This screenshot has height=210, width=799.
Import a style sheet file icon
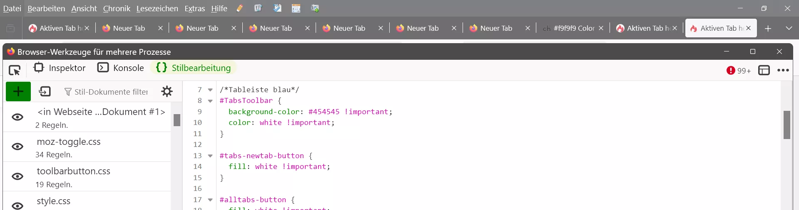(45, 91)
